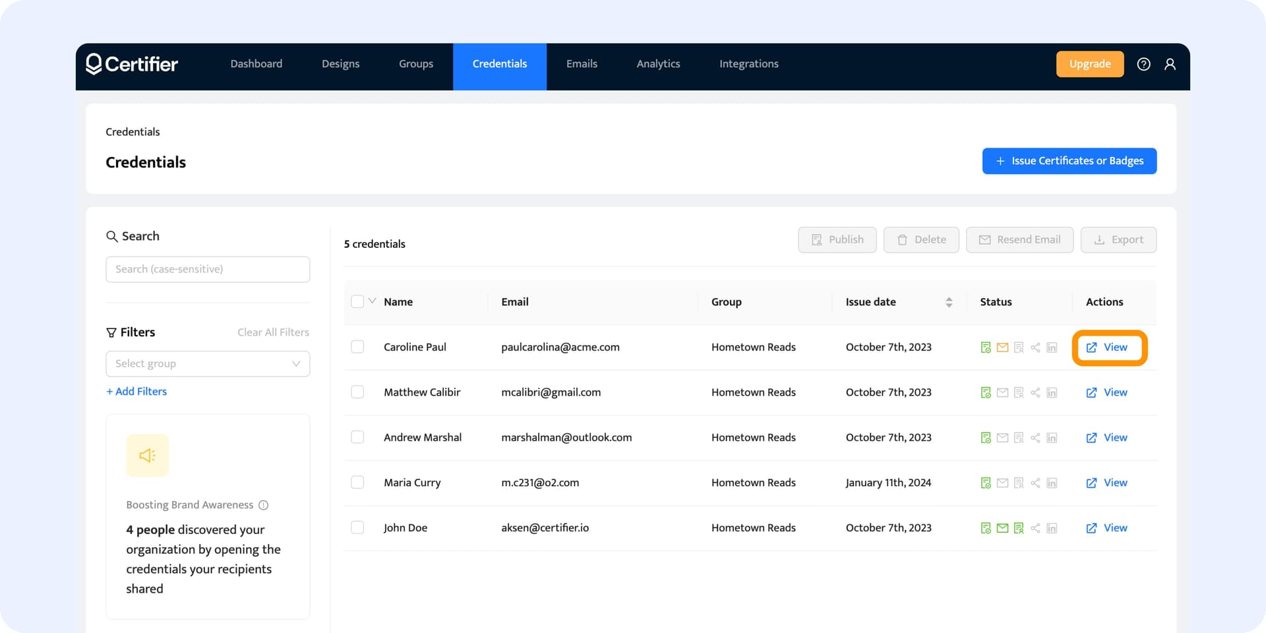1266x633 pixels.
Task: Open the Select group dropdown
Action: coord(208,364)
